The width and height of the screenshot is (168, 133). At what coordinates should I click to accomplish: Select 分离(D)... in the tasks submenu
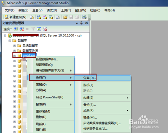102,78
